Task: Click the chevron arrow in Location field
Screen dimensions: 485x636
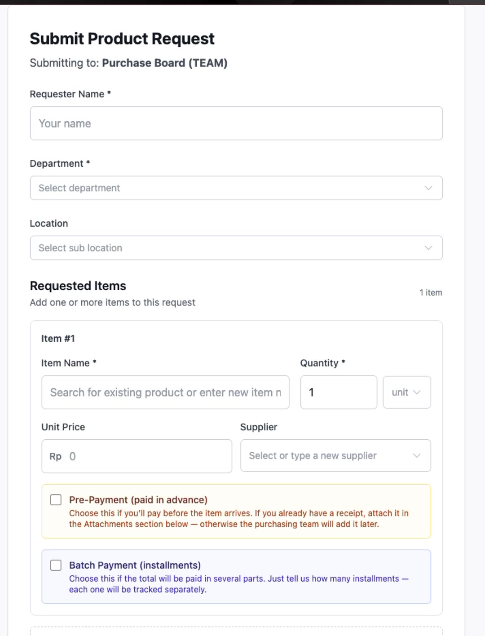Action: 428,248
